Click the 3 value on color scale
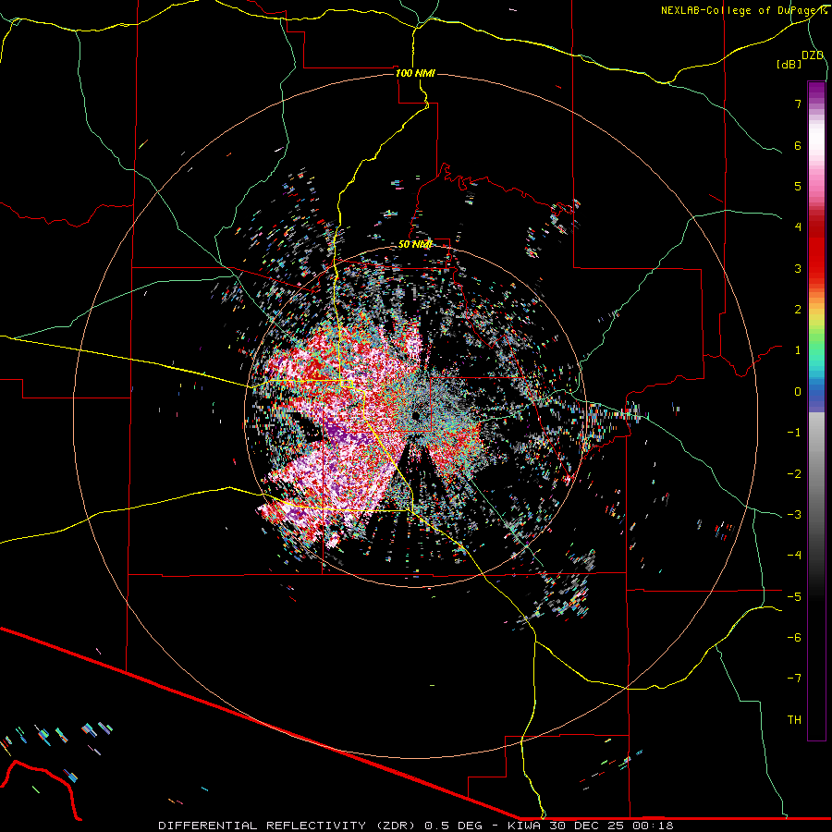 coord(798,268)
